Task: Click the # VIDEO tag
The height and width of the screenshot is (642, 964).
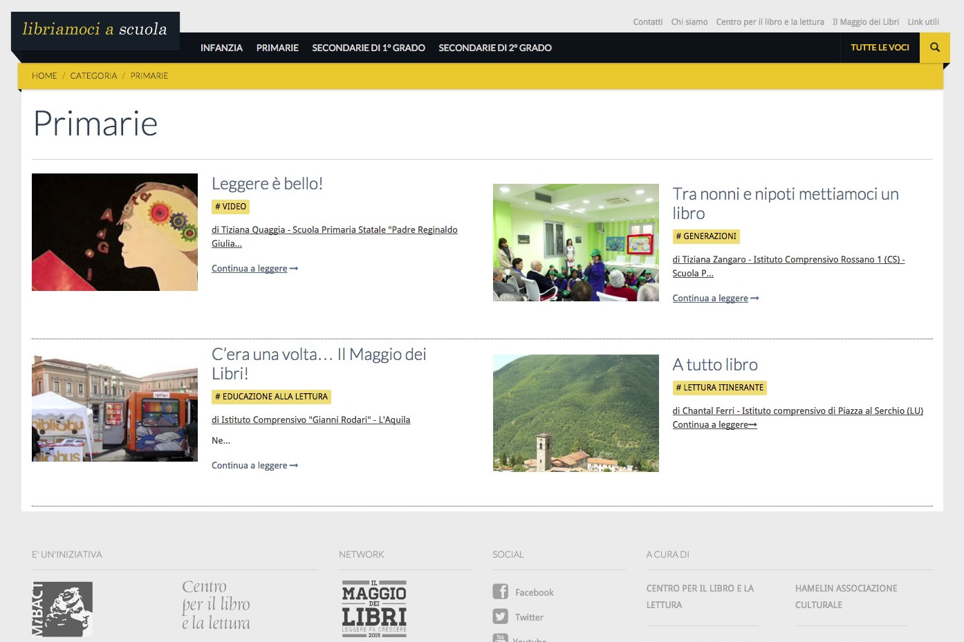Action: coord(231,207)
